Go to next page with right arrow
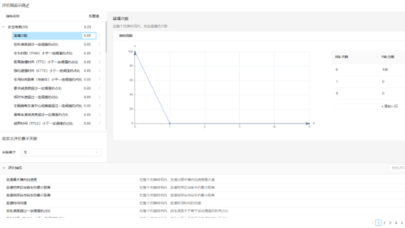 click(402, 223)
